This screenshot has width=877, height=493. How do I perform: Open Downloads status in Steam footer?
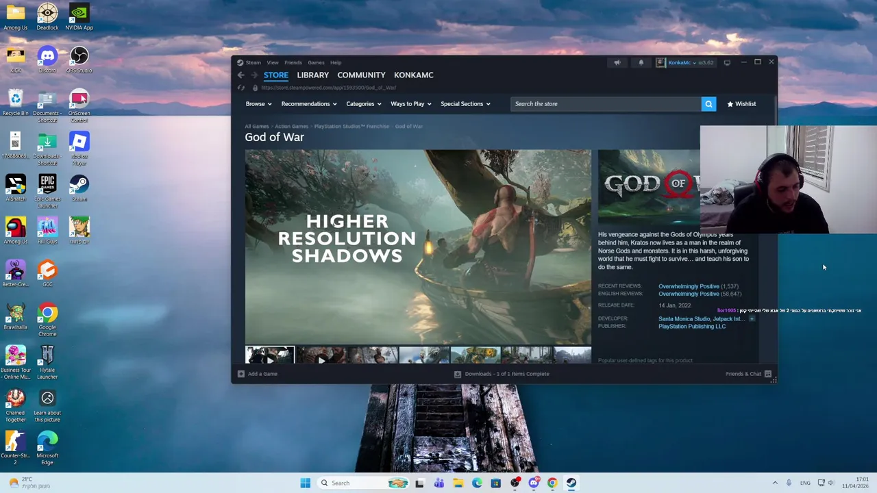(502, 374)
